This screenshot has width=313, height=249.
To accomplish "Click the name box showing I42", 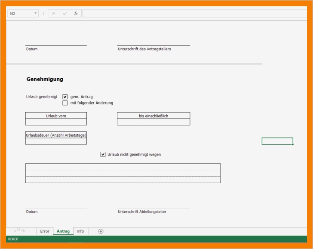I will (x=23, y=13).
